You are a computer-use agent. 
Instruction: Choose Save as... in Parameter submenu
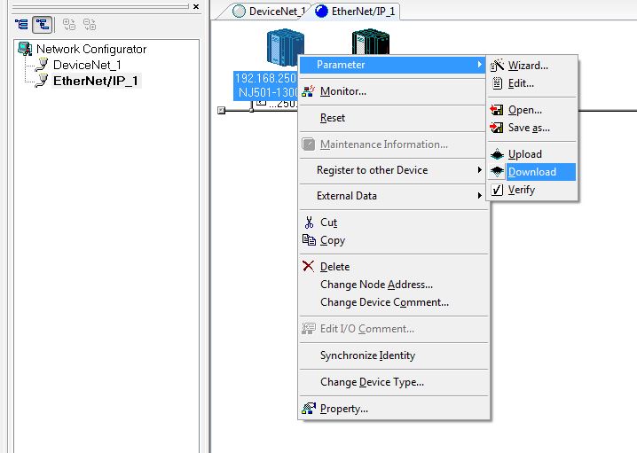(x=531, y=128)
